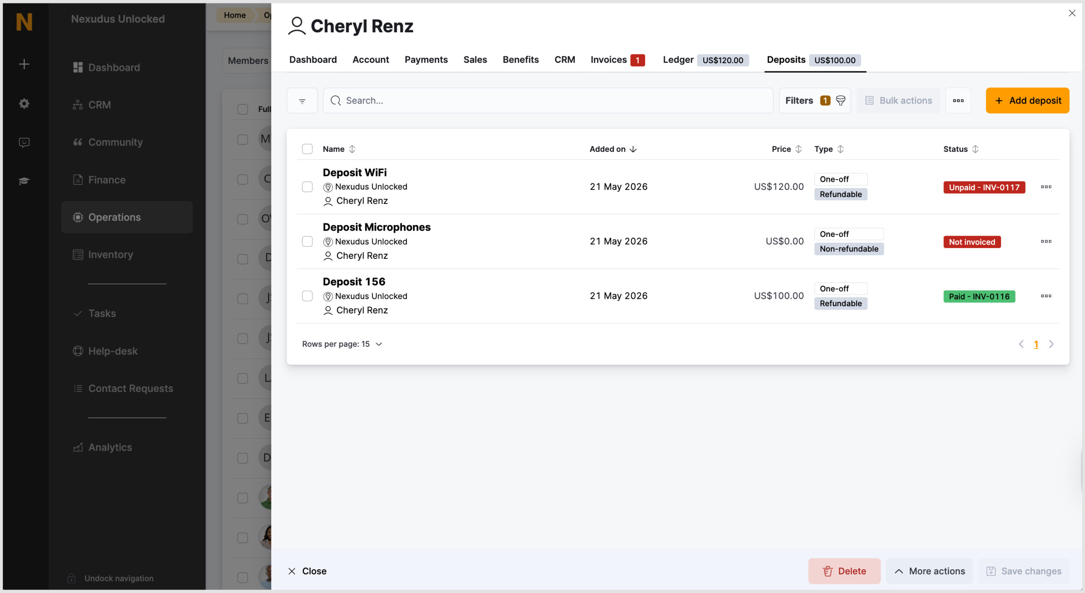Screen dimensions: 1085x593
Task: Select page 1 in pagination
Action: click(x=1036, y=344)
